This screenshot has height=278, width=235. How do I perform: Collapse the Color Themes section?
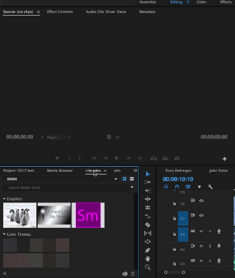4,234
